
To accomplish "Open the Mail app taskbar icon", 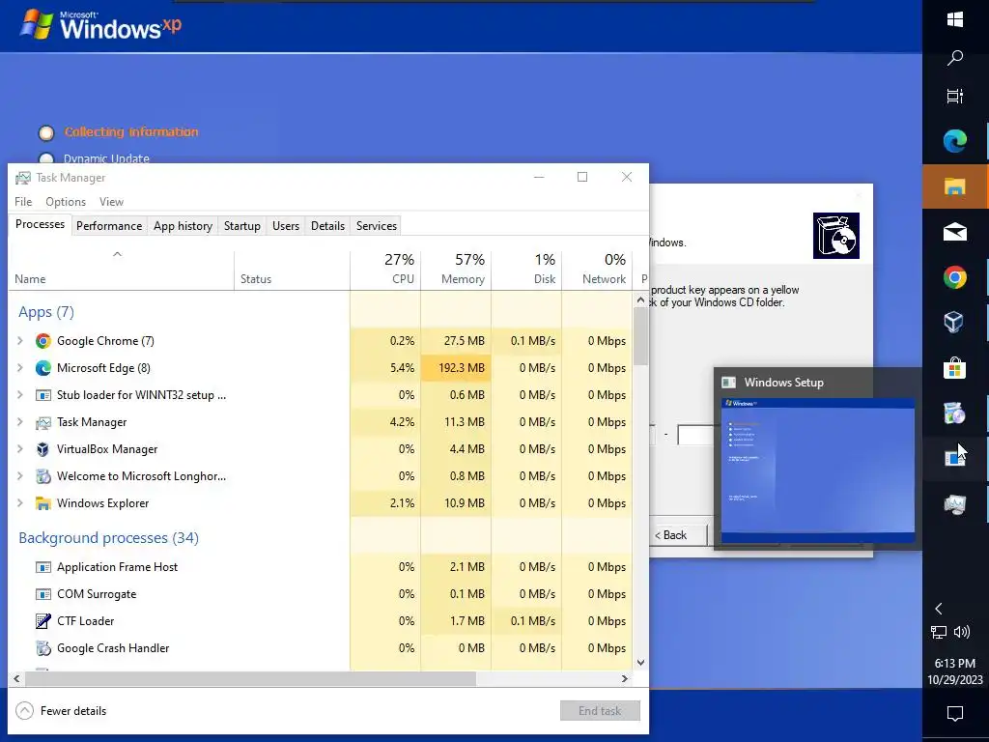I will 955,232.
